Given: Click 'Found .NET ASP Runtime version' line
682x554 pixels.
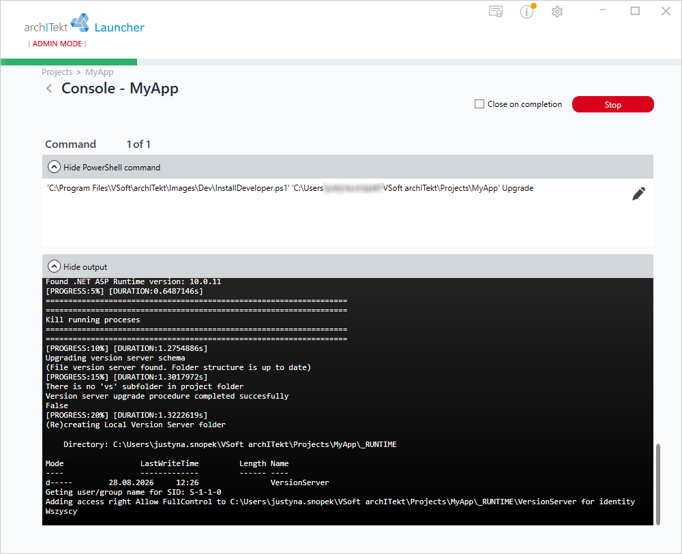Looking at the screenshot, I should (134, 281).
